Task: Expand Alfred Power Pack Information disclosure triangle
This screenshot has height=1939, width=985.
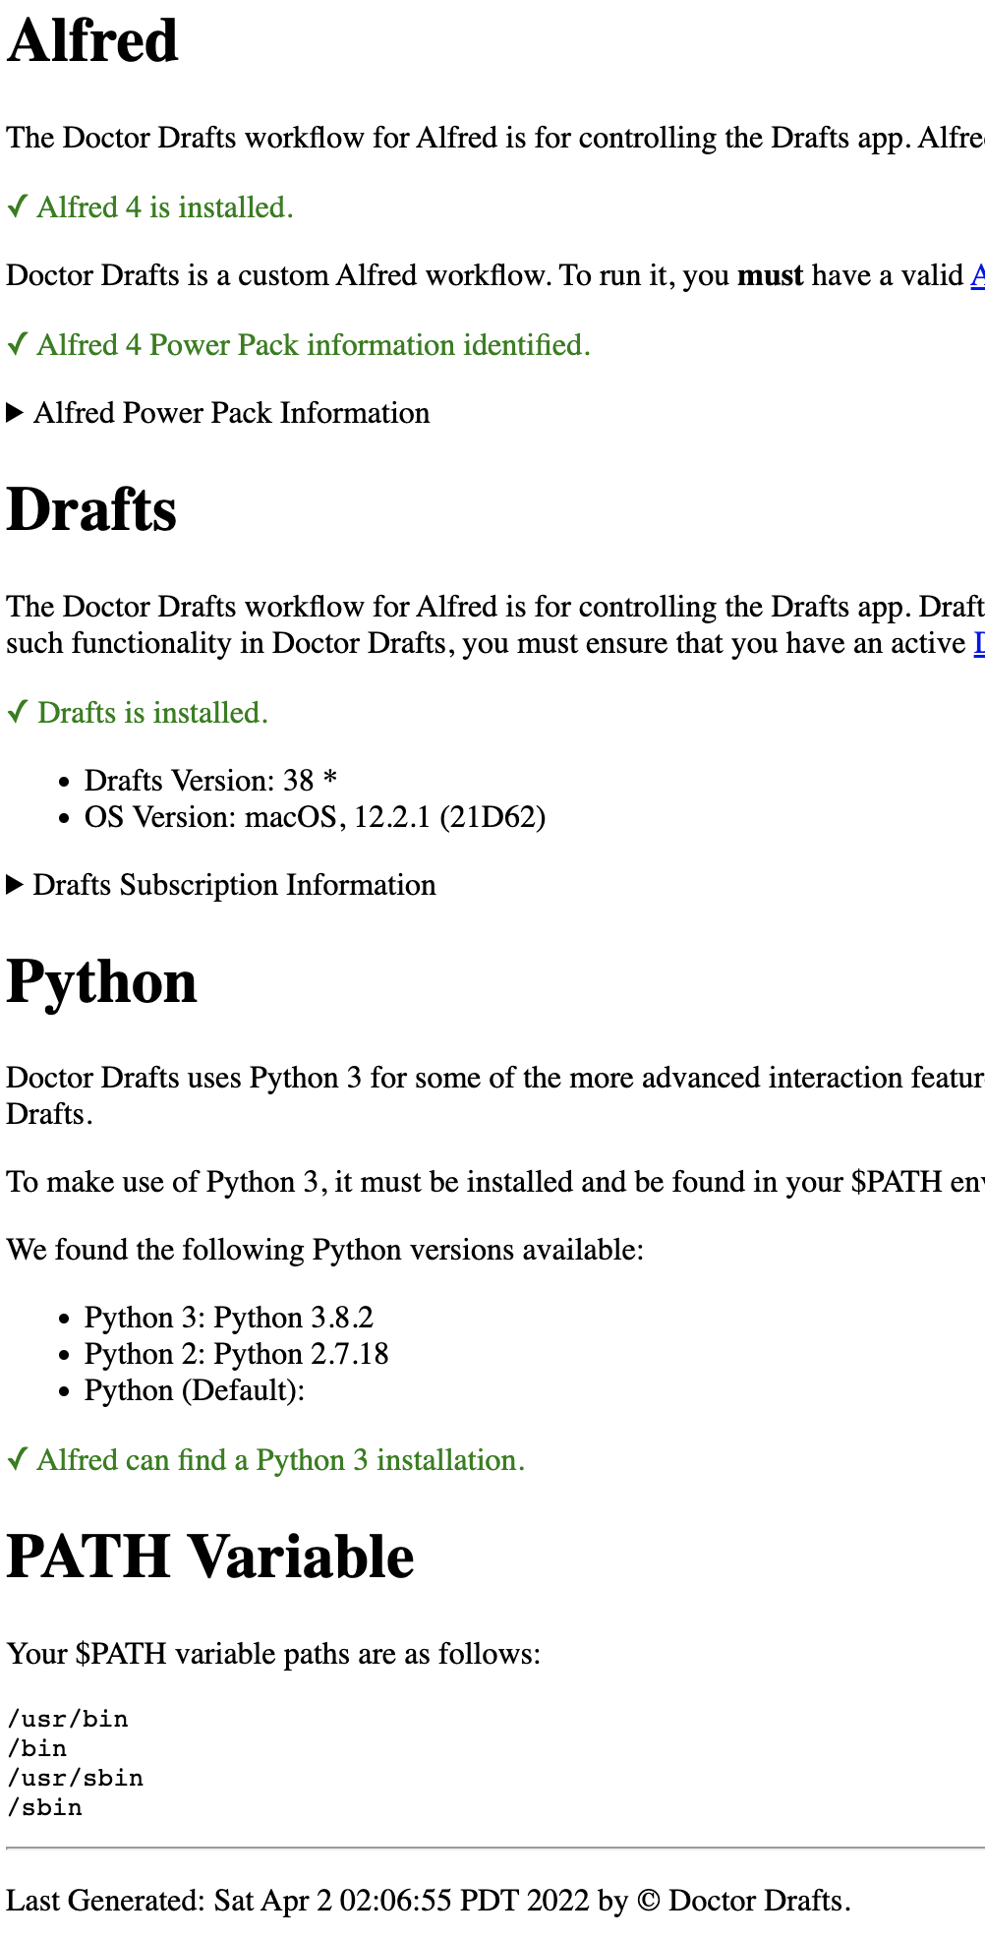Action: click(15, 413)
